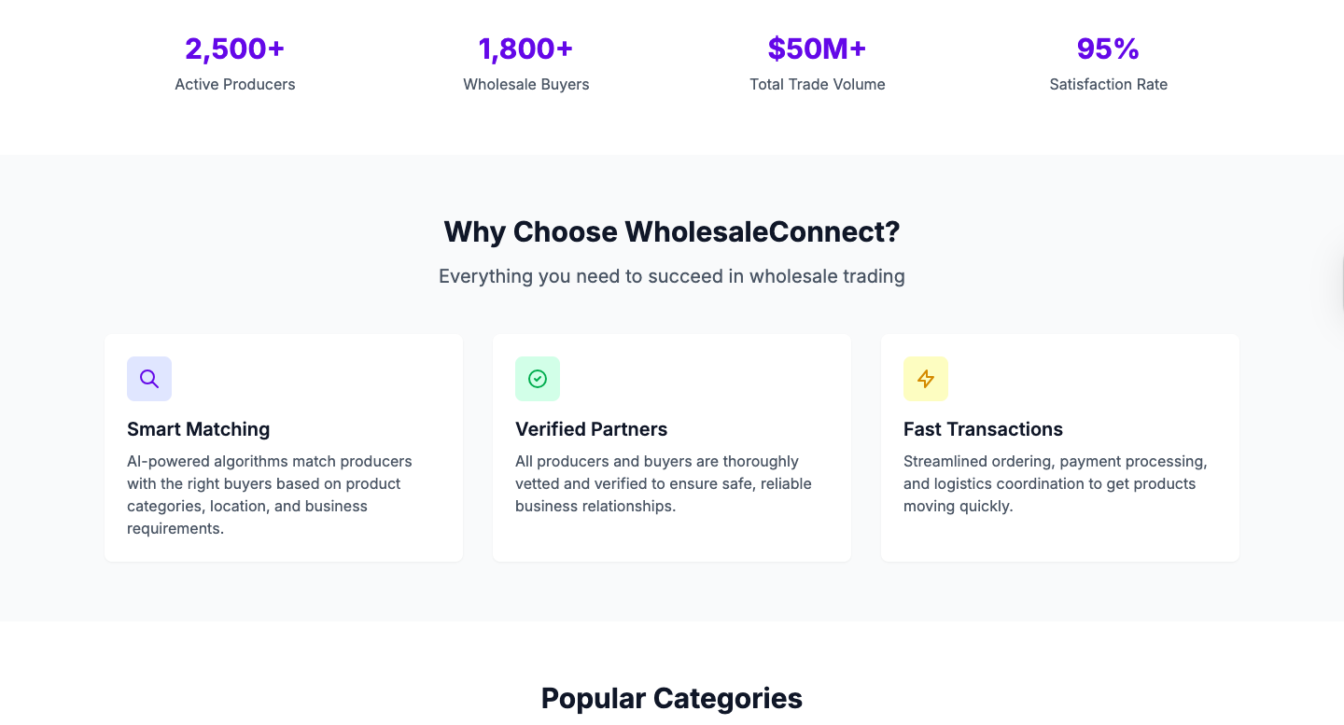Image resolution: width=1344 pixels, height=725 pixels.
Task: Select the Verified Partners card title
Action: tap(592, 429)
